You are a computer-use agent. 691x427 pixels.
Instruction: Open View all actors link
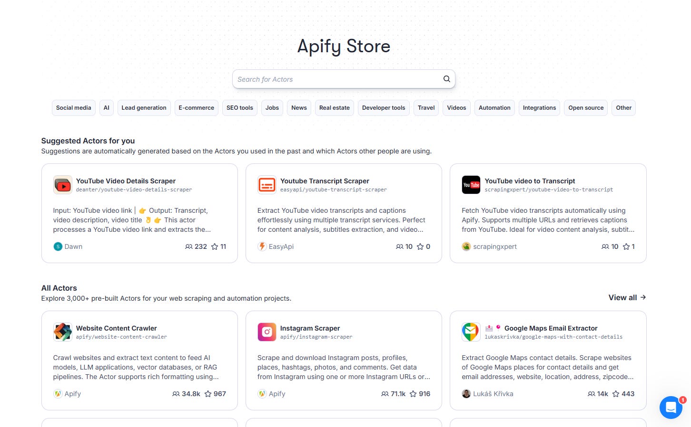627,297
